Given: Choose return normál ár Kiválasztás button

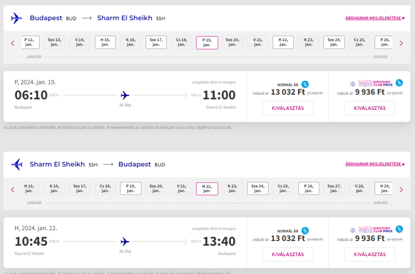Looking at the screenshot, I should [288, 254].
